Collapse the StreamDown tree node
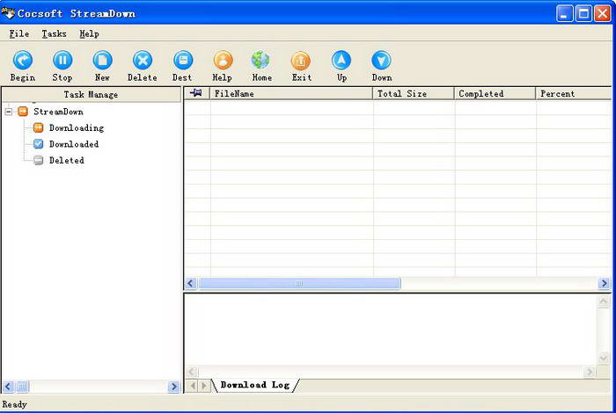This screenshot has height=413, width=616. point(9,112)
